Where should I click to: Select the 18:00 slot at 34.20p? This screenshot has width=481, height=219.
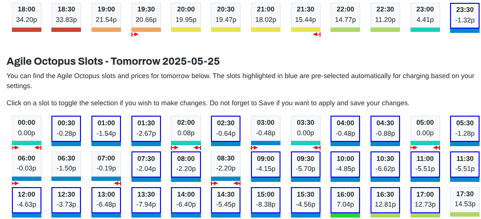(x=26, y=15)
